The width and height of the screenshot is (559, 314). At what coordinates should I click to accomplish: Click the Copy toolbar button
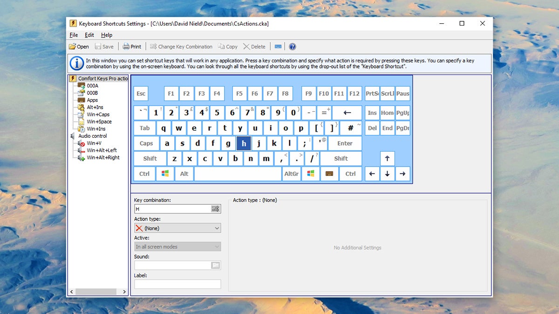tap(227, 47)
